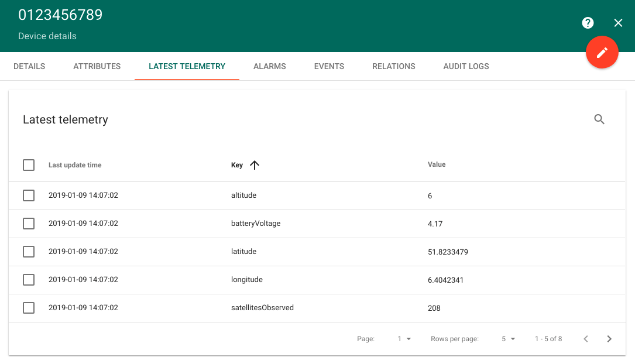Check the batteryVoltage row checkbox
The height and width of the screenshot is (357, 635).
(29, 224)
